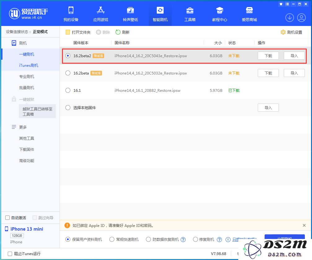Click 导入 for local firmware
Screen dimensions: 312x260
point(268,108)
